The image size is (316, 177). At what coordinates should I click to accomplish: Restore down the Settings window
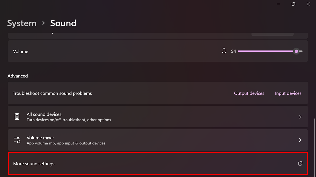click(293, 4)
